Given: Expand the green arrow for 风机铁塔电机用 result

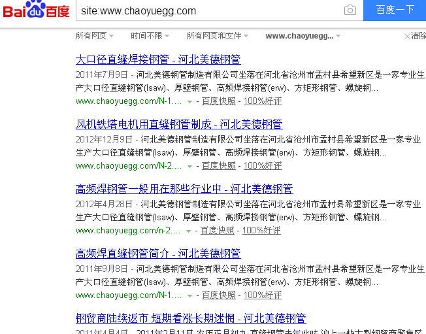Looking at the screenshot, I should point(189,167).
